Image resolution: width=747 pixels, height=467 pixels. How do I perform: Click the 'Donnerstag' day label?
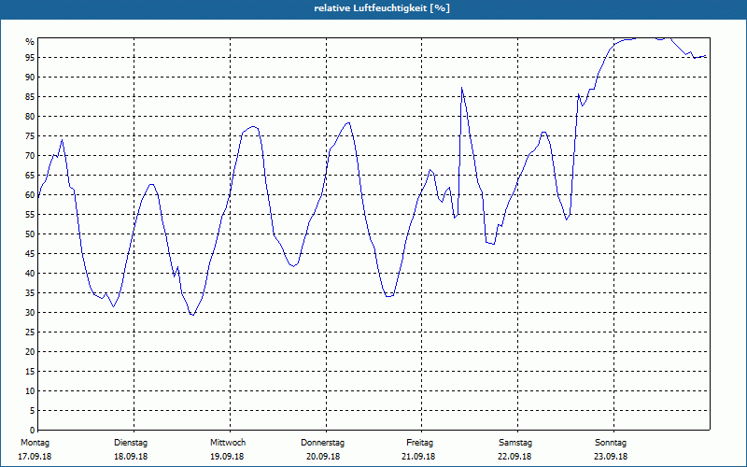point(322,443)
